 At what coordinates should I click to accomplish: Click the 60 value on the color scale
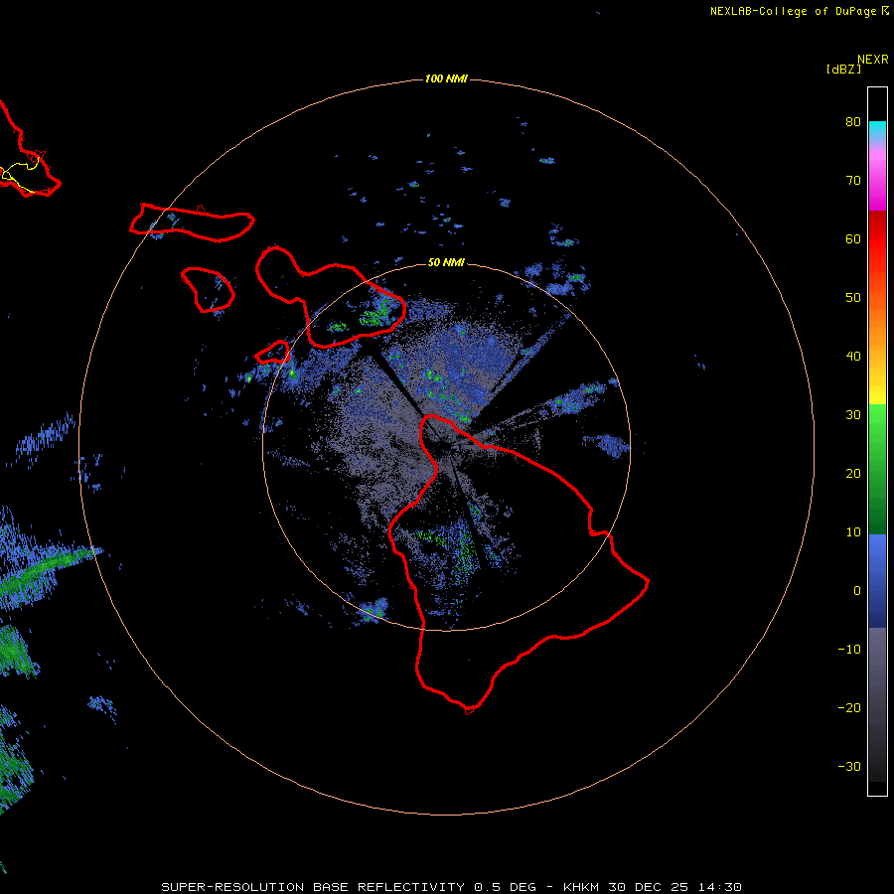click(x=853, y=238)
